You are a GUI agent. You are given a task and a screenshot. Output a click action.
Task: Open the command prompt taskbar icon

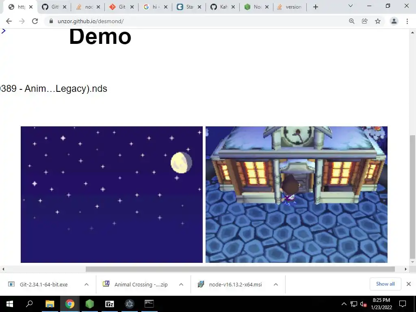pos(149,304)
